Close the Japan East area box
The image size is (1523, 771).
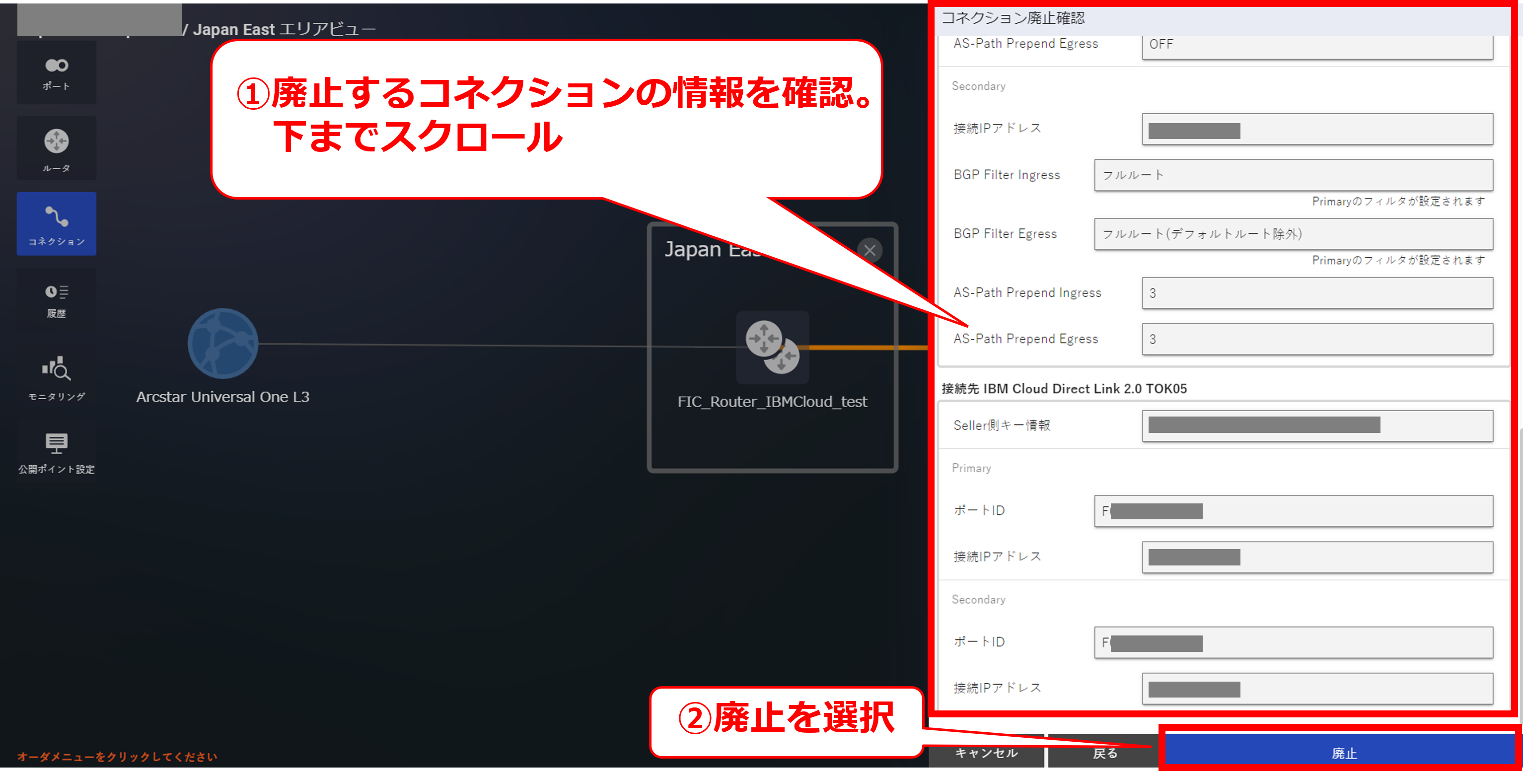pos(869,250)
